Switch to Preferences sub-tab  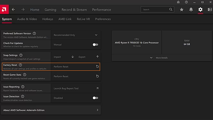pos(103,19)
